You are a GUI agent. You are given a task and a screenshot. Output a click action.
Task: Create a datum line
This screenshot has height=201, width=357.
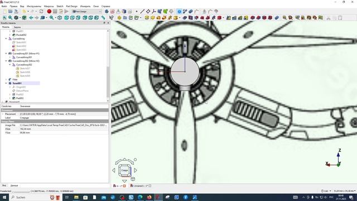(142, 11)
